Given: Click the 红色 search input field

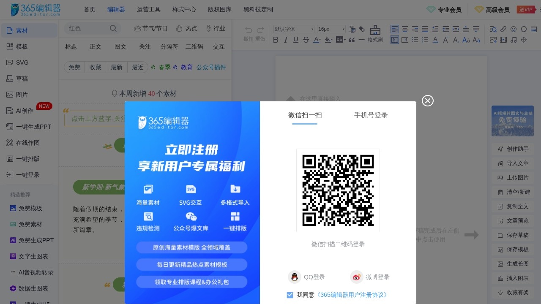Looking at the screenshot, I should (87, 28).
